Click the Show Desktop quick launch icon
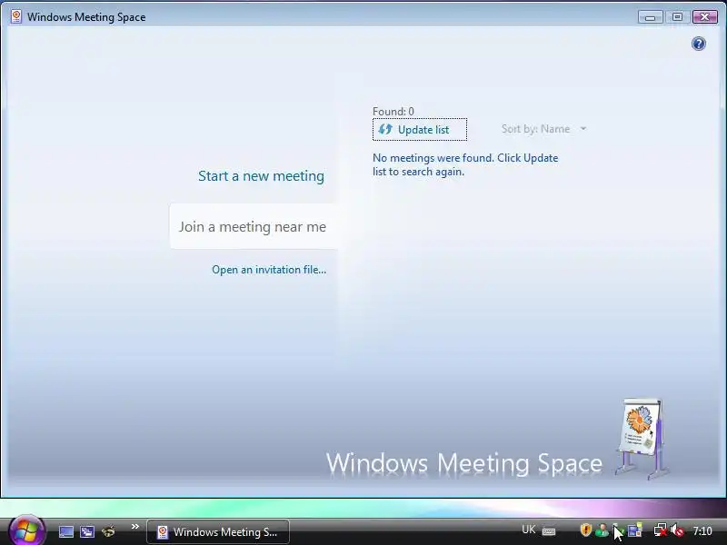This screenshot has width=727, height=545. pyautogui.click(x=65, y=531)
